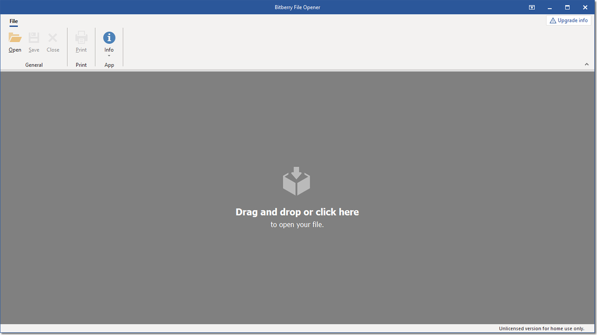This screenshot has width=597, height=335.
Task: Click the Save floppy disk icon
Action: pyautogui.click(x=34, y=38)
